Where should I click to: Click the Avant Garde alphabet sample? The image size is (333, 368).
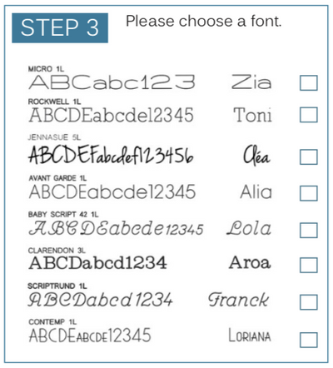click(112, 192)
